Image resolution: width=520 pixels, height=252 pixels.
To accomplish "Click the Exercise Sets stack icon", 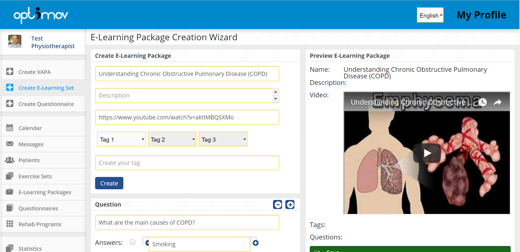I will (10, 176).
